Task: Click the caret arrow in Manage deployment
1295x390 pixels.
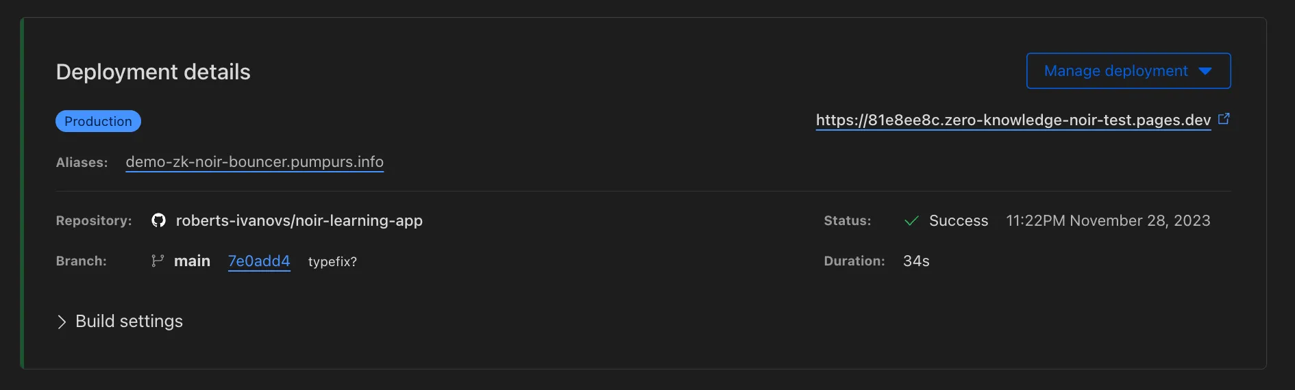Action: coord(1205,71)
